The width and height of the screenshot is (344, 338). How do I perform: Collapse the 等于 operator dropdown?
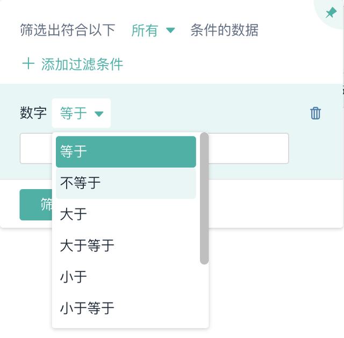(81, 113)
